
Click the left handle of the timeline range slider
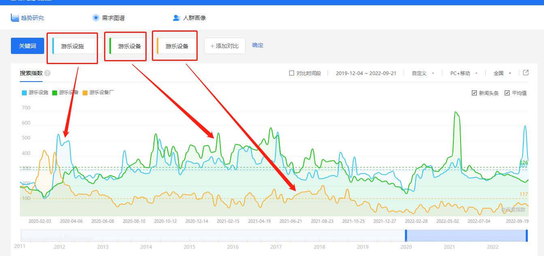(x=406, y=236)
